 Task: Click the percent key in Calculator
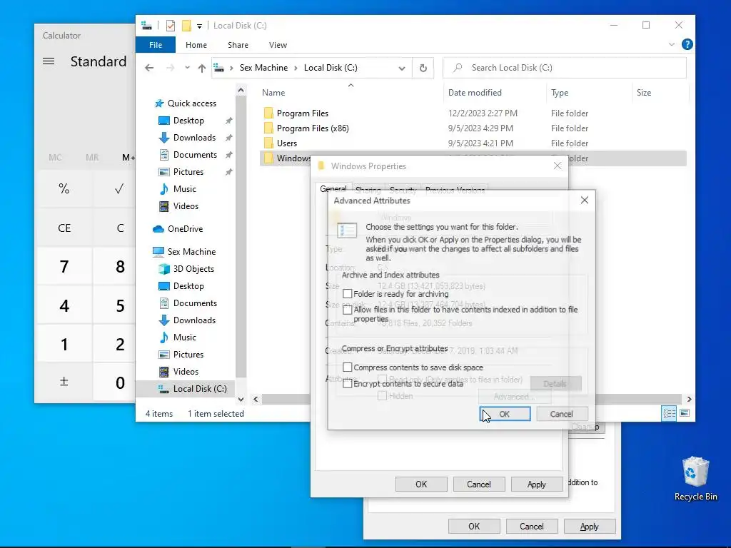pyautogui.click(x=64, y=188)
